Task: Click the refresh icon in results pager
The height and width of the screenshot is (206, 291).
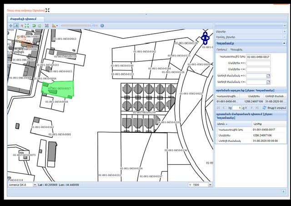Action: click(x=264, y=108)
